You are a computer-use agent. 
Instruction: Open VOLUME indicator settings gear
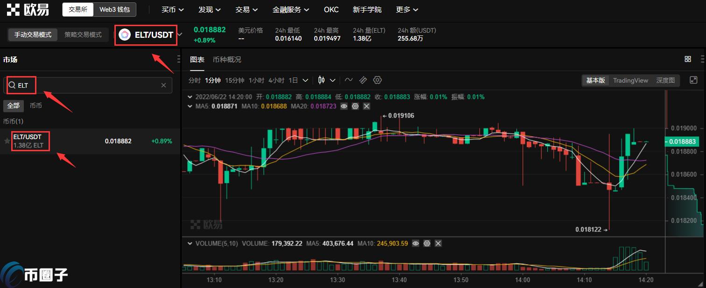[x=427, y=244]
